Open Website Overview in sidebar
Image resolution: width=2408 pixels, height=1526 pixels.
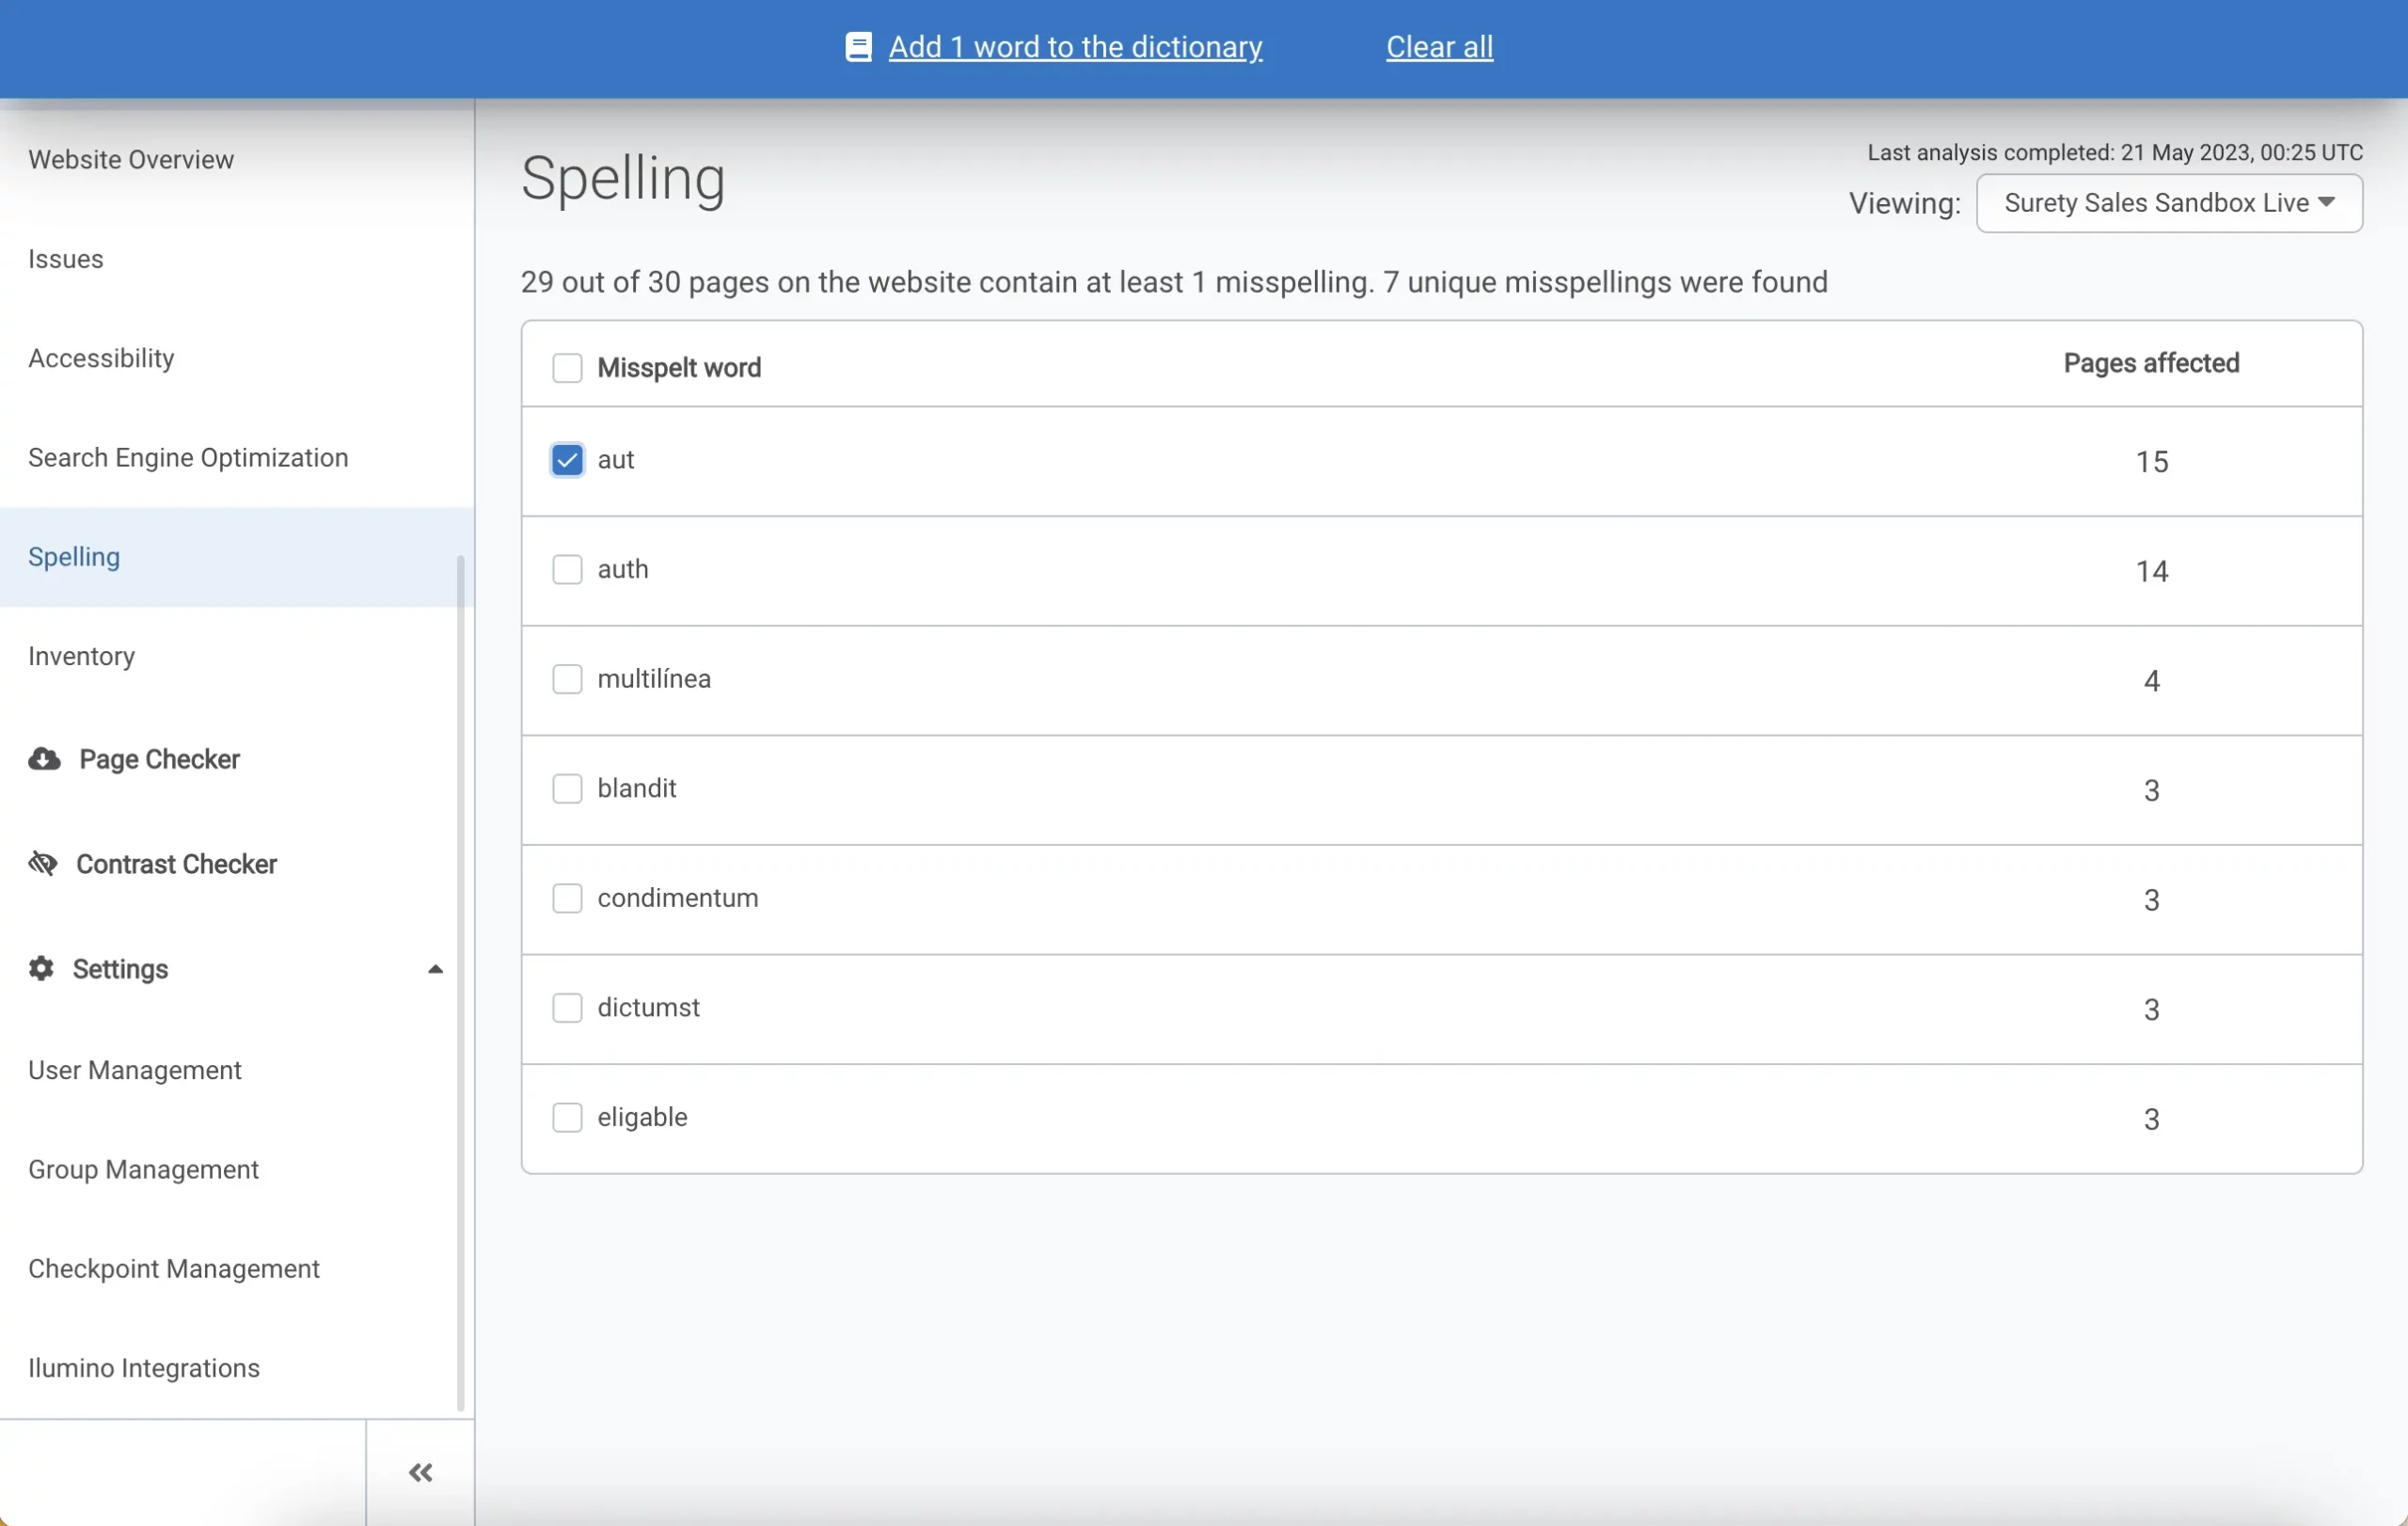pos(131,160)
